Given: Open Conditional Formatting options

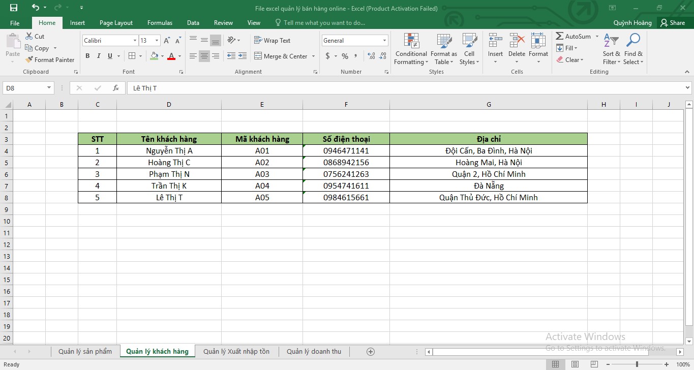Looking at the screenshot, I should click(410, 48).
